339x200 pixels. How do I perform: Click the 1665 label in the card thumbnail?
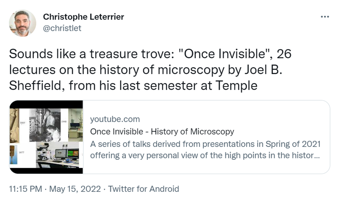23,123
